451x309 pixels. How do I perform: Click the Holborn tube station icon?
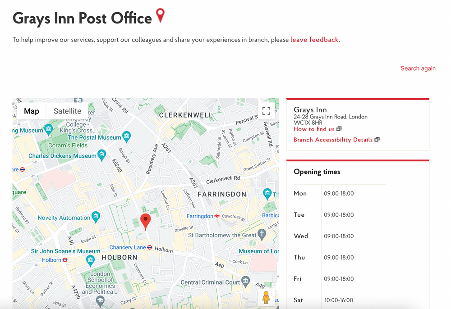(x=65, y=260)
